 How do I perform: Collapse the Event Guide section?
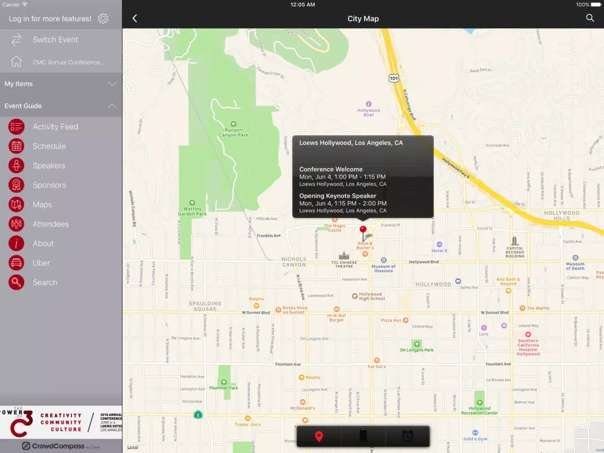coord(61,106)
